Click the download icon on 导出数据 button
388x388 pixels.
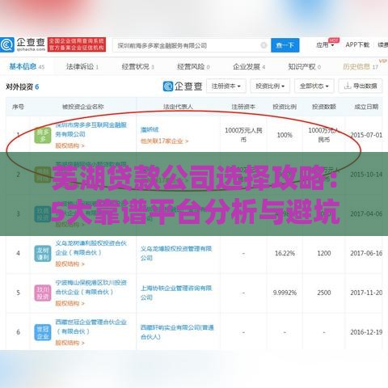pos(348,86)
